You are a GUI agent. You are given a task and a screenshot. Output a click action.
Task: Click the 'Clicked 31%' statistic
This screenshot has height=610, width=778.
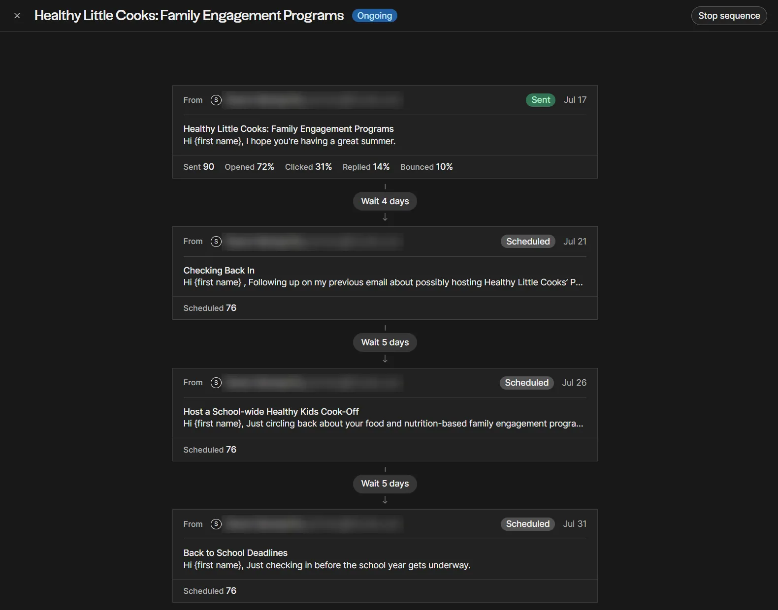point(308,167)
